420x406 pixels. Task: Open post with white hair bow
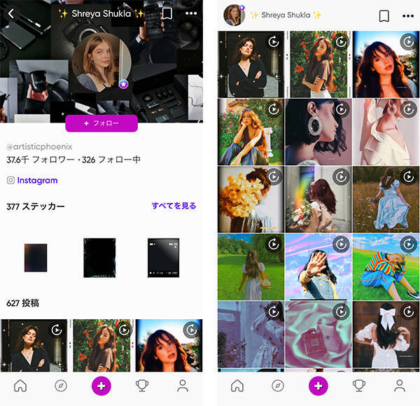pos(386,334)
